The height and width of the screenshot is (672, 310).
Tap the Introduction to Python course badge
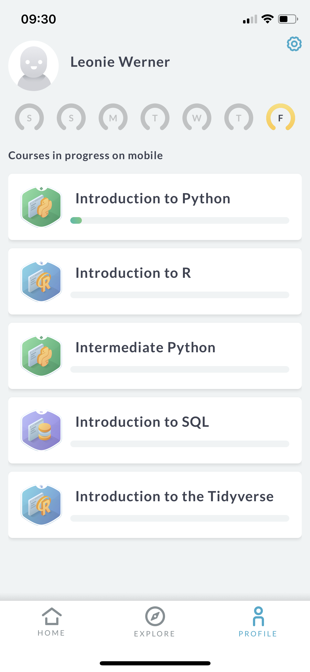coord(41,207)
